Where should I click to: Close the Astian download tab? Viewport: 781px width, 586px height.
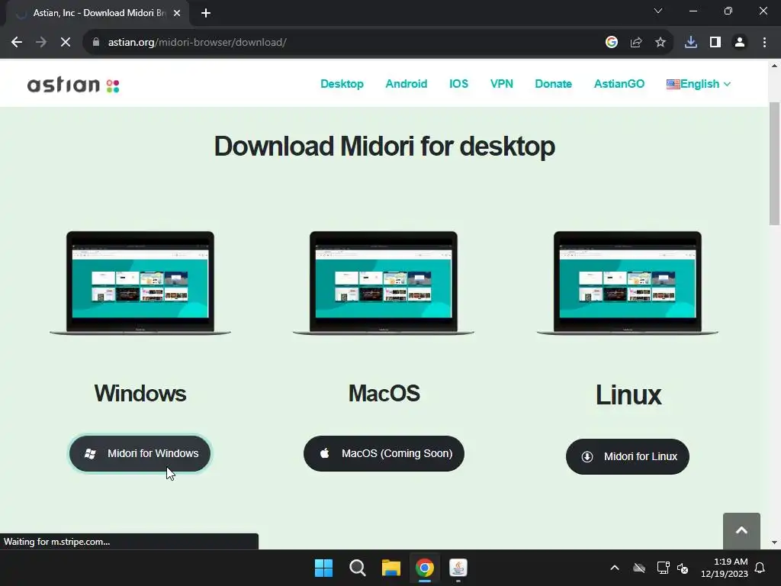click(177, 13)
